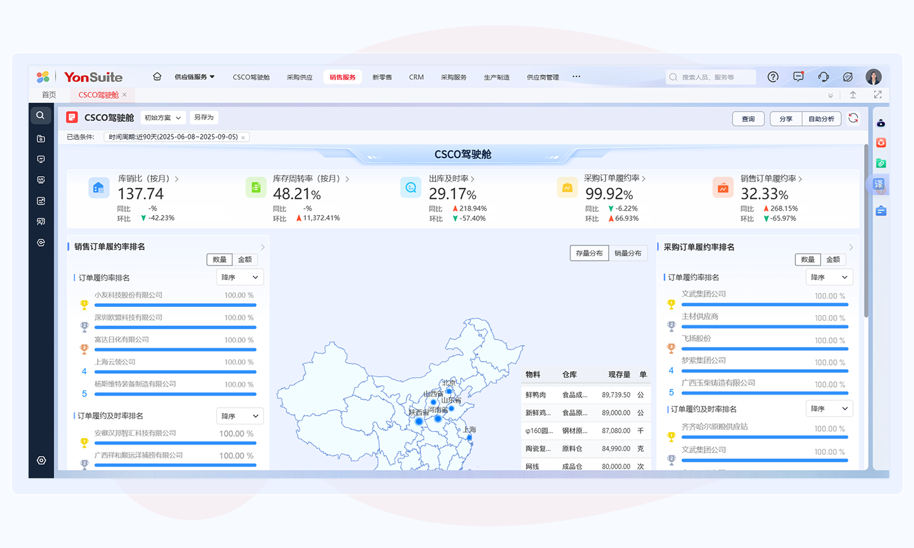Switch sales order ranking to 金额
The width and height of the screenshot is (914, 548).
[245, 259]
